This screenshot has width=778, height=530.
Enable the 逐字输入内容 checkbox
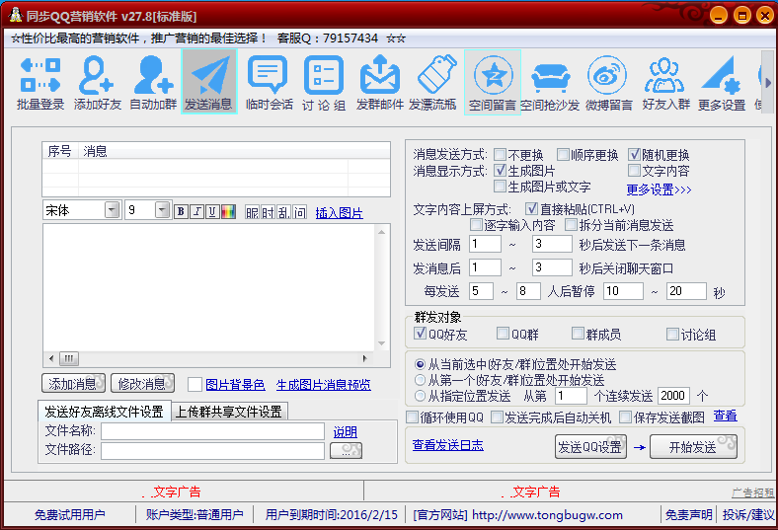(x=476, y=225)
